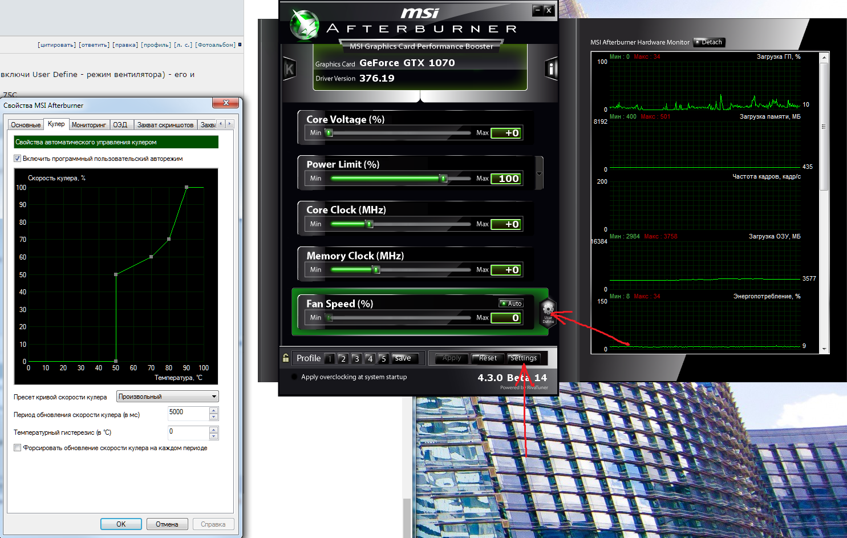The width and height of the screenshot is (847, 538).
Task: Open the User Define fan mode gear
Action: coord(548,313)
